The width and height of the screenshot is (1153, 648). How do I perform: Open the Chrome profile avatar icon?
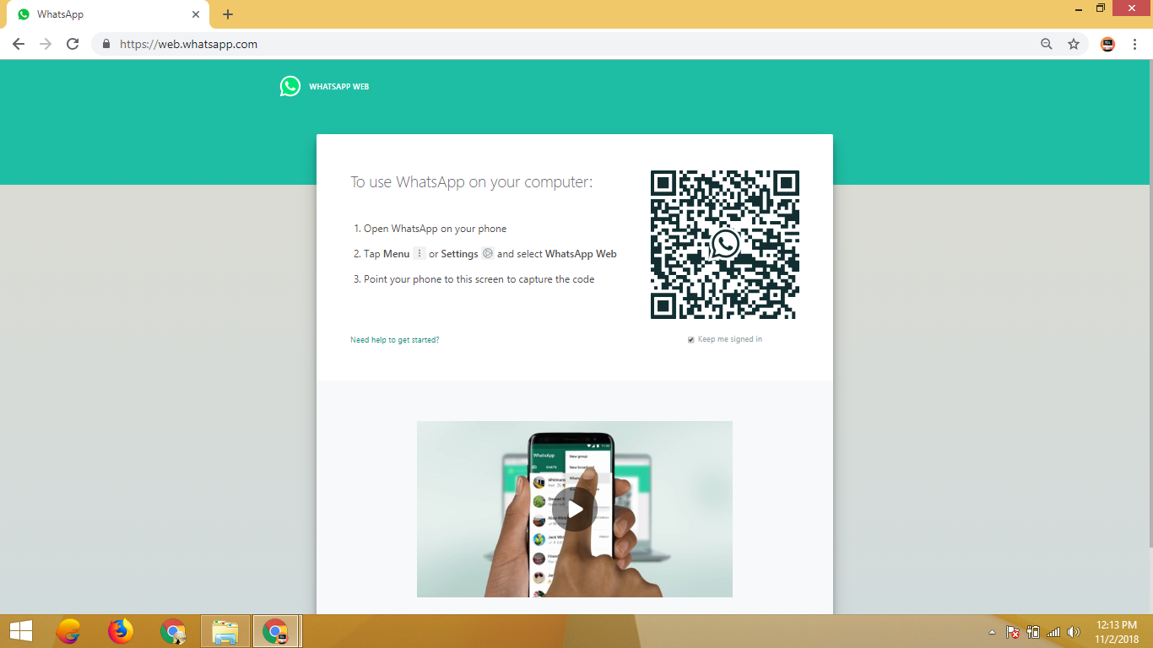tap(1108, 44)
